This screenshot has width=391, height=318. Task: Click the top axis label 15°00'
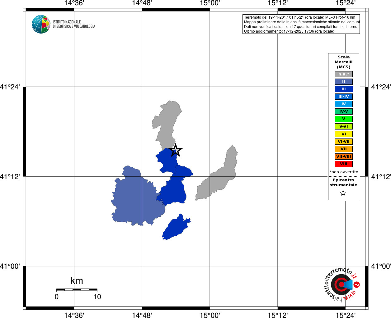(x=210, y=3)
